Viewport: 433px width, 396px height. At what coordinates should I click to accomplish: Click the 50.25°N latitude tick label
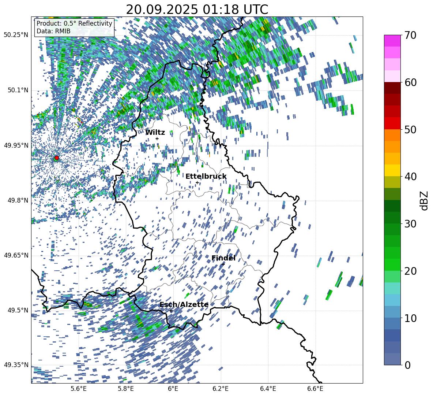point(16,35)
